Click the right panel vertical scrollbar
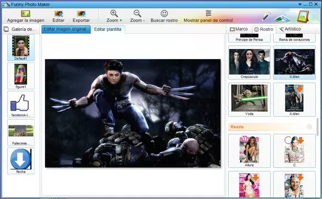 click(x=318, y=127)
